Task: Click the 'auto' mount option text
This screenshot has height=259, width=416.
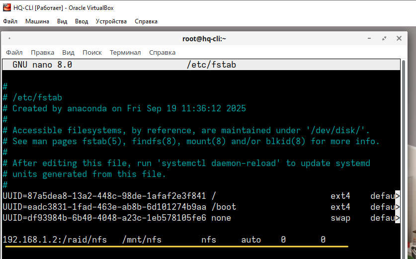Action: click(251, 240)
